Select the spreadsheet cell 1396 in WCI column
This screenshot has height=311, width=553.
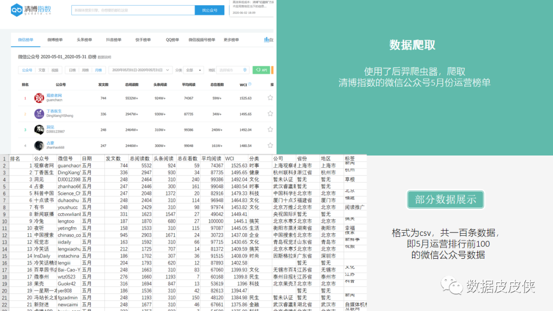pos(236,283)
